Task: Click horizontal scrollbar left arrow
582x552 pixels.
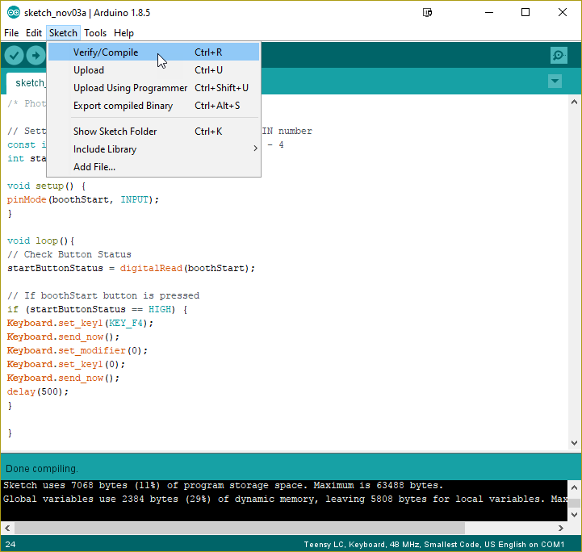Action: pyautogui.click(x=7, y=528)
